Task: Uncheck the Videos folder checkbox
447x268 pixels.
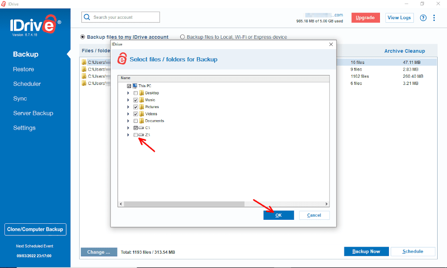Action: pos(136,114)
